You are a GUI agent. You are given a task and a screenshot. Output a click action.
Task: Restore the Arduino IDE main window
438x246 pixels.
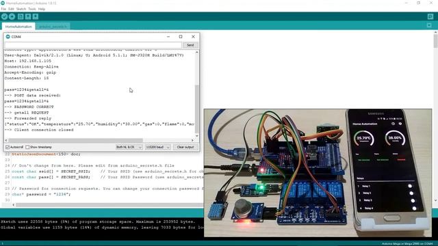[418, 3]
